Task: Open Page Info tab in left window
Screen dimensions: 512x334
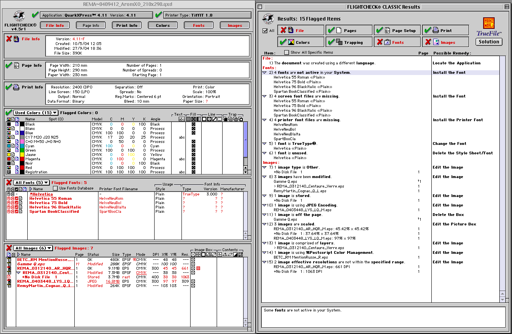Action: click(91, 25)
